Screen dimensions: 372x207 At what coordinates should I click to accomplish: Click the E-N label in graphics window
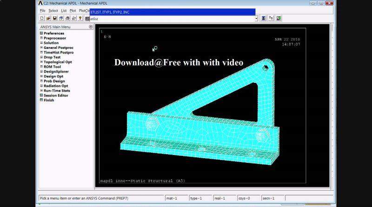coord(107,37)
